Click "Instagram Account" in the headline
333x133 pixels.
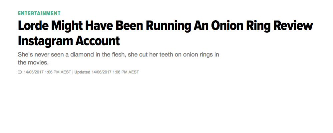69,41
